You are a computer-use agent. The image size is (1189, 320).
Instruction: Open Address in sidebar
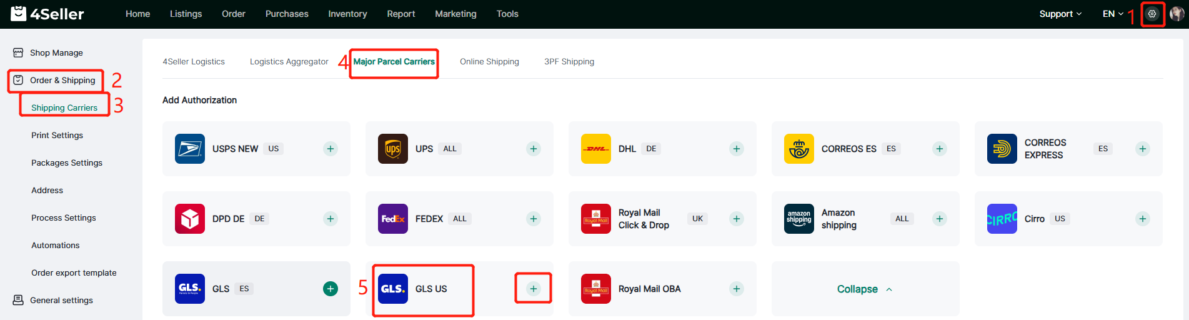(47, 190)
